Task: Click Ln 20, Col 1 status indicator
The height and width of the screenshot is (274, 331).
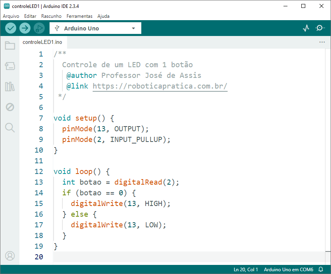Action: pyautogui.click(x=246, y=269)
